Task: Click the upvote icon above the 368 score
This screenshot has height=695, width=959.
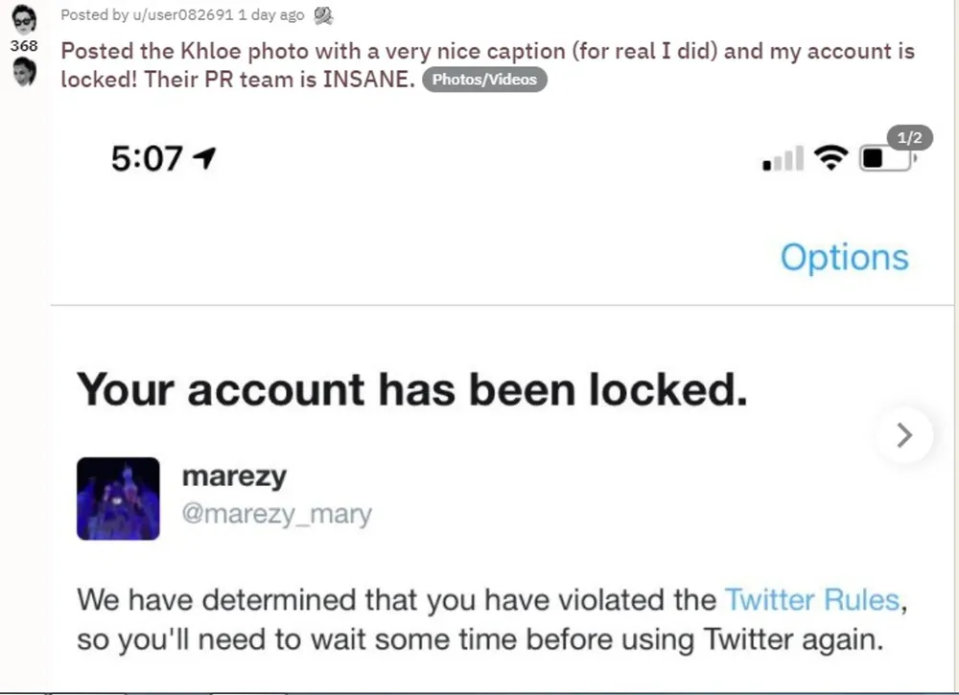Action: [x=24, y=18]
